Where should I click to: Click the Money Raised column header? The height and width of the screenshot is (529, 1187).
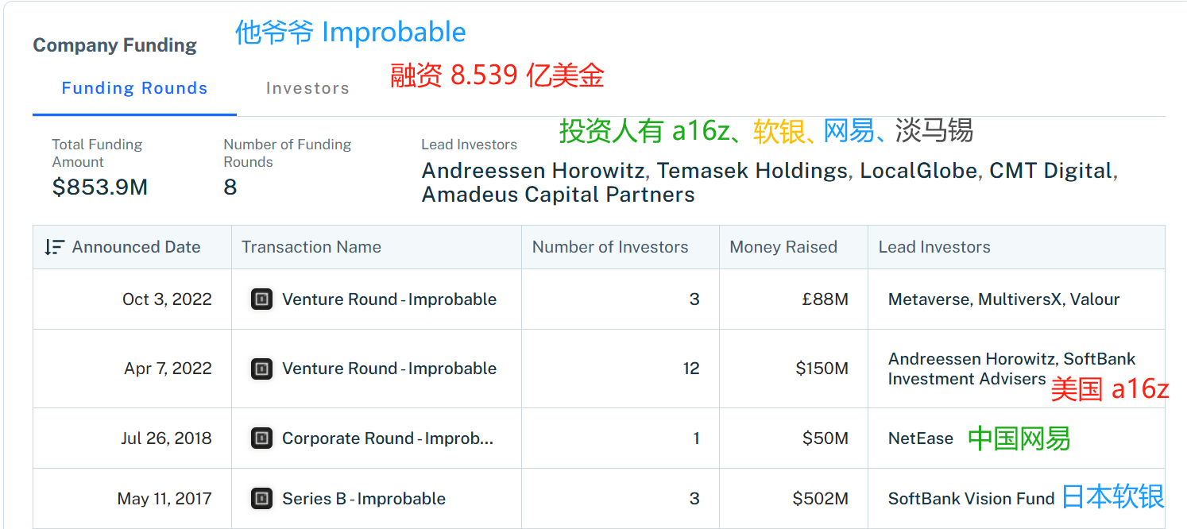click(783, 247)
